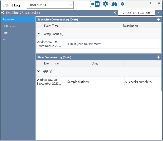Image resolution: width=163 pixels, height=141 pixels.
Task: Open settings with the gear icon
Action: click(105, 4)
